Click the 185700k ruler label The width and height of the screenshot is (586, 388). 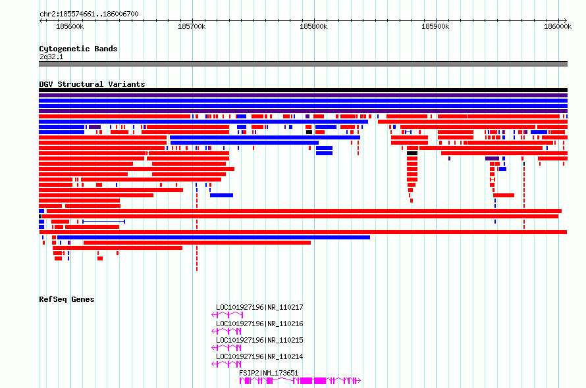[192, 26]
